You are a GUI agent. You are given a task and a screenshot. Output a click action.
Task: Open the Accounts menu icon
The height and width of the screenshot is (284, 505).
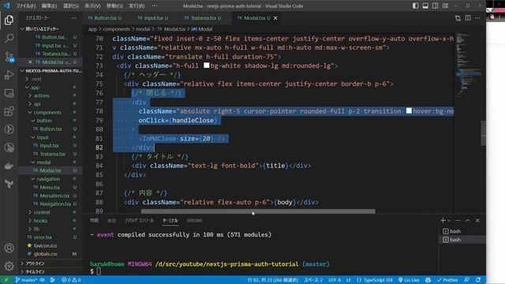(9, 248)
